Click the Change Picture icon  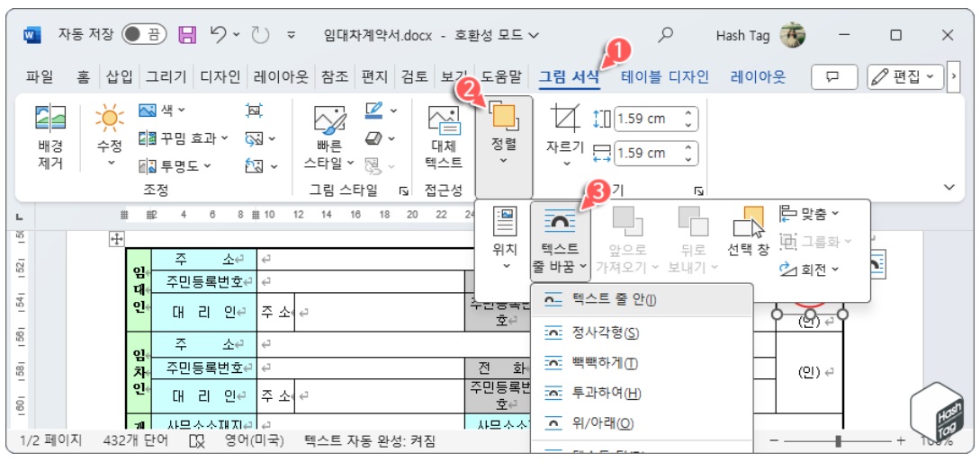[x=254, y=137]
